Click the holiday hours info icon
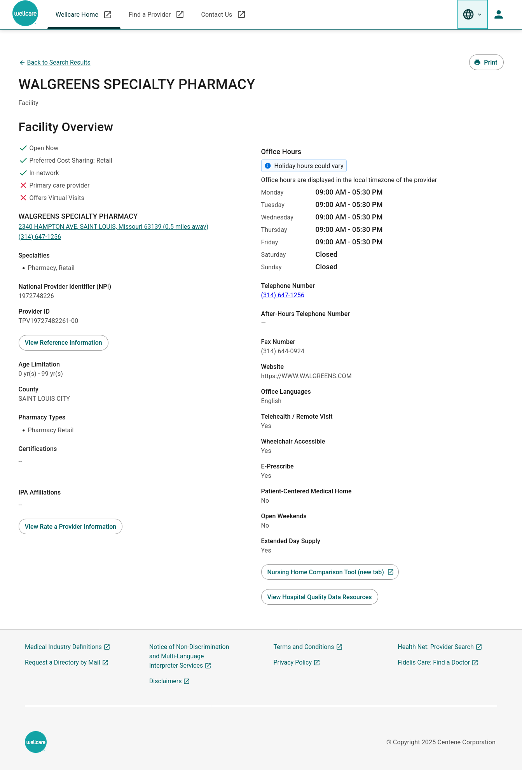522x770 pixels. (x=268, y=166)
